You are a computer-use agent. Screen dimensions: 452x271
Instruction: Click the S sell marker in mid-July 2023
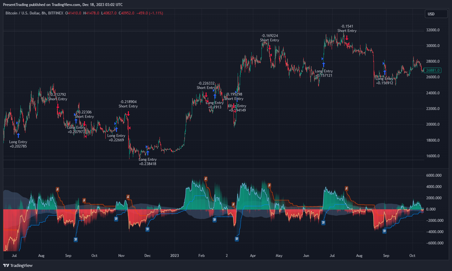346,188
